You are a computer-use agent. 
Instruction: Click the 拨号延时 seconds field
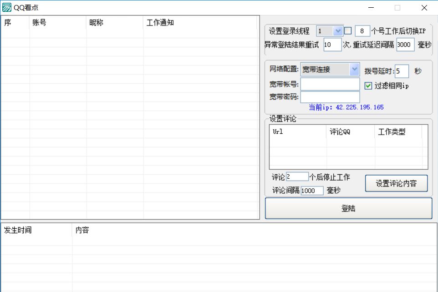402,71
